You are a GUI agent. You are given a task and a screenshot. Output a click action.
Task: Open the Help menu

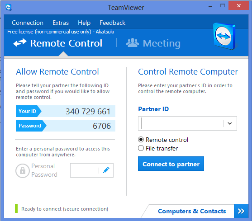click(84, 23)
